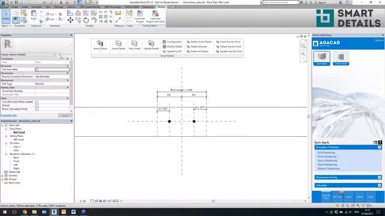The image size is (385, 216).
Task: Open the Annotate ribbon tab
Action: pyautogui.click(x=37, y=7)
